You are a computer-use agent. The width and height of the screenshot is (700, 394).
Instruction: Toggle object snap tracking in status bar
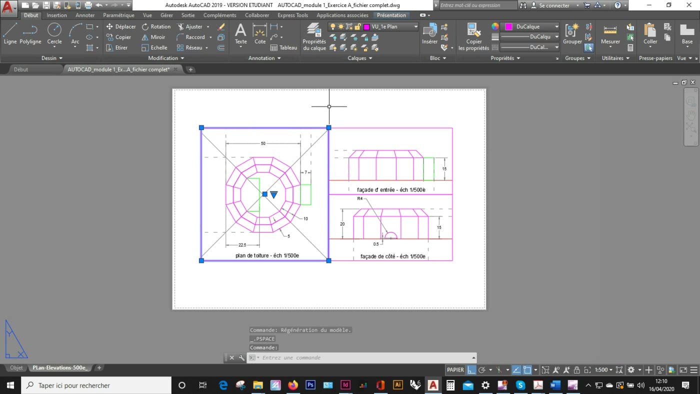(x=516, y=370)
